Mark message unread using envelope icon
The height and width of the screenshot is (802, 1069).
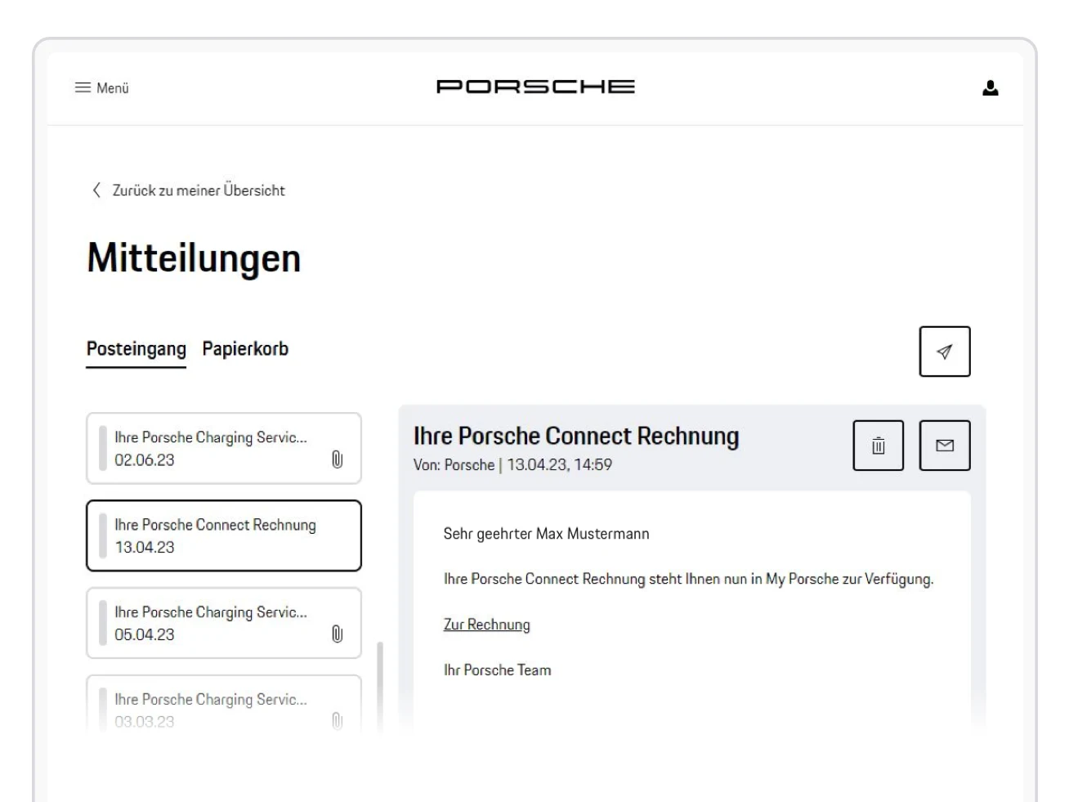click(946, 446)
